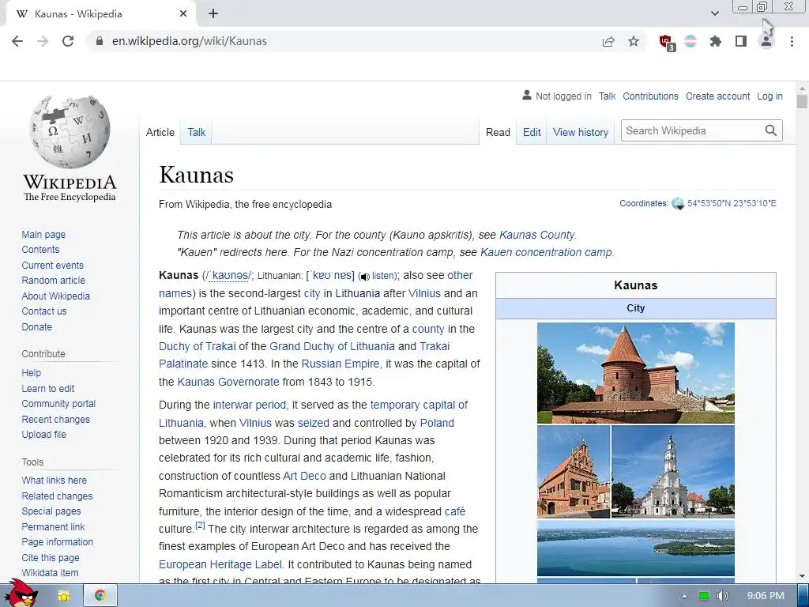Play the listen audio speaker icon
Image resolution: width=809 pixels, height=607 pixels.
pos(365,277)
